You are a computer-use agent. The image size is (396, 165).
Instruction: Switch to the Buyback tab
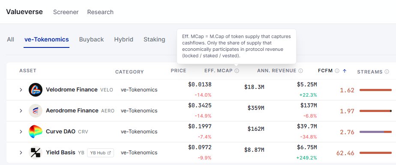click(91, 40)
